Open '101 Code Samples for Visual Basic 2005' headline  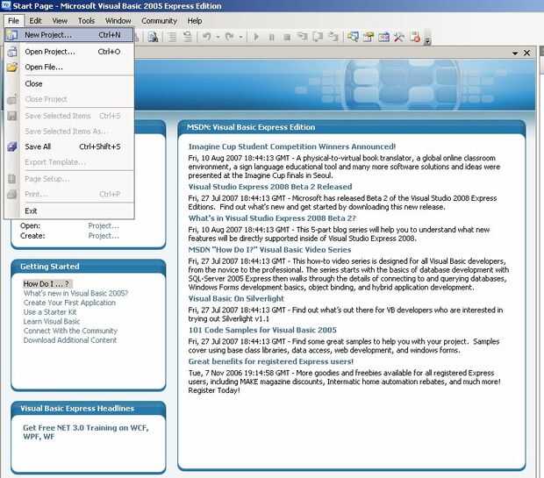(262, 330)
